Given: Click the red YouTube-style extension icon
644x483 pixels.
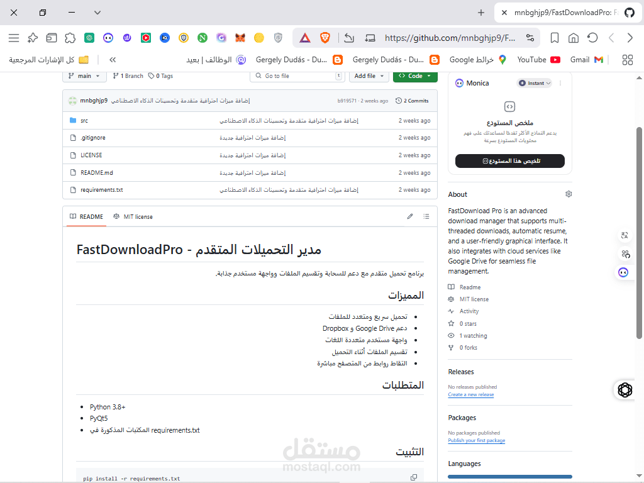Looking at the screenshot, I should pos(146,38).
